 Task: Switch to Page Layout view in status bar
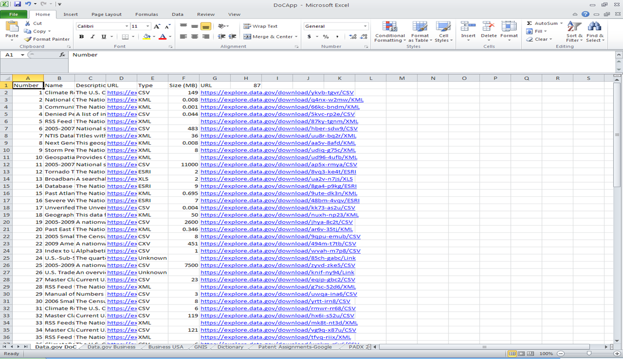[x=521, y=354]
